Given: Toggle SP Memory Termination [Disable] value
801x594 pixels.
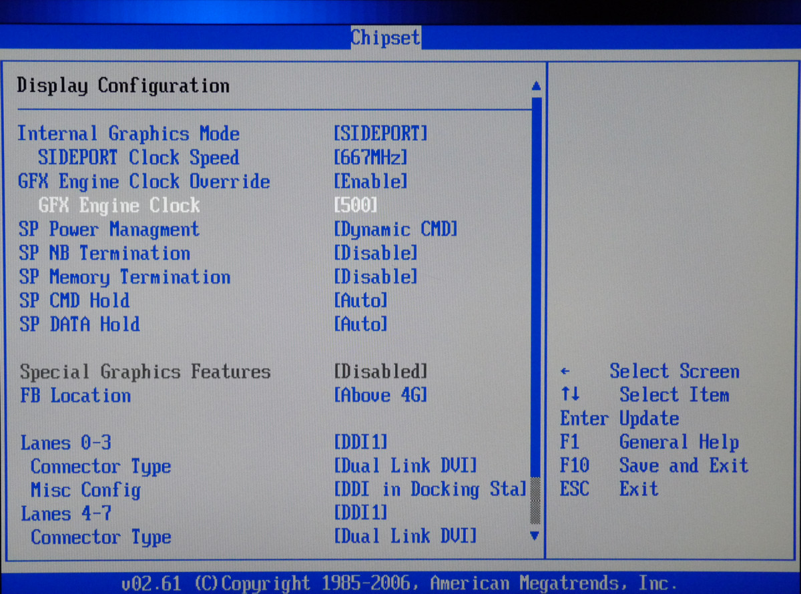Looking at the screenshot, I should click(x=375, y=276).
